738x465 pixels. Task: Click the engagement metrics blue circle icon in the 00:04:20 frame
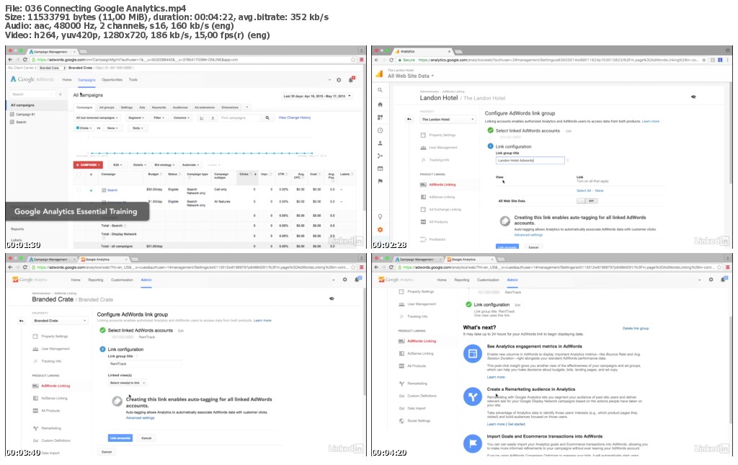473,353
